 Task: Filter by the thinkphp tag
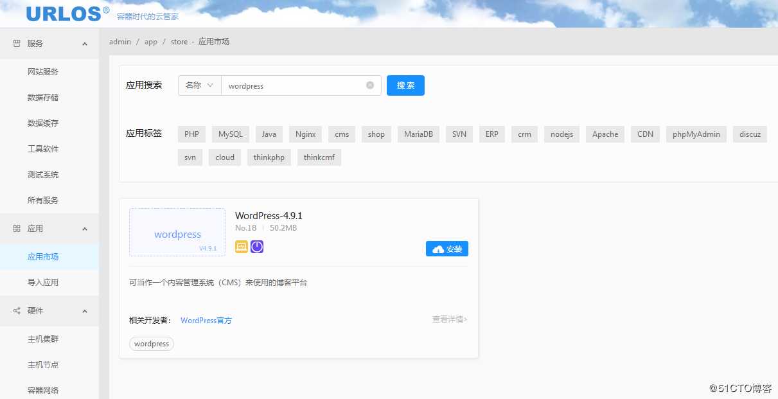tap(269, 157)
